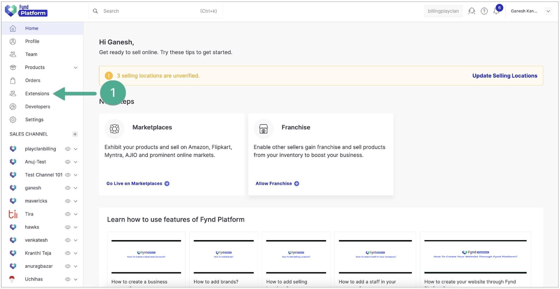The width and height of the screenshot is (560, 289).
Task: Click the mavericks channel logo
Action: [x=13, y=201]
